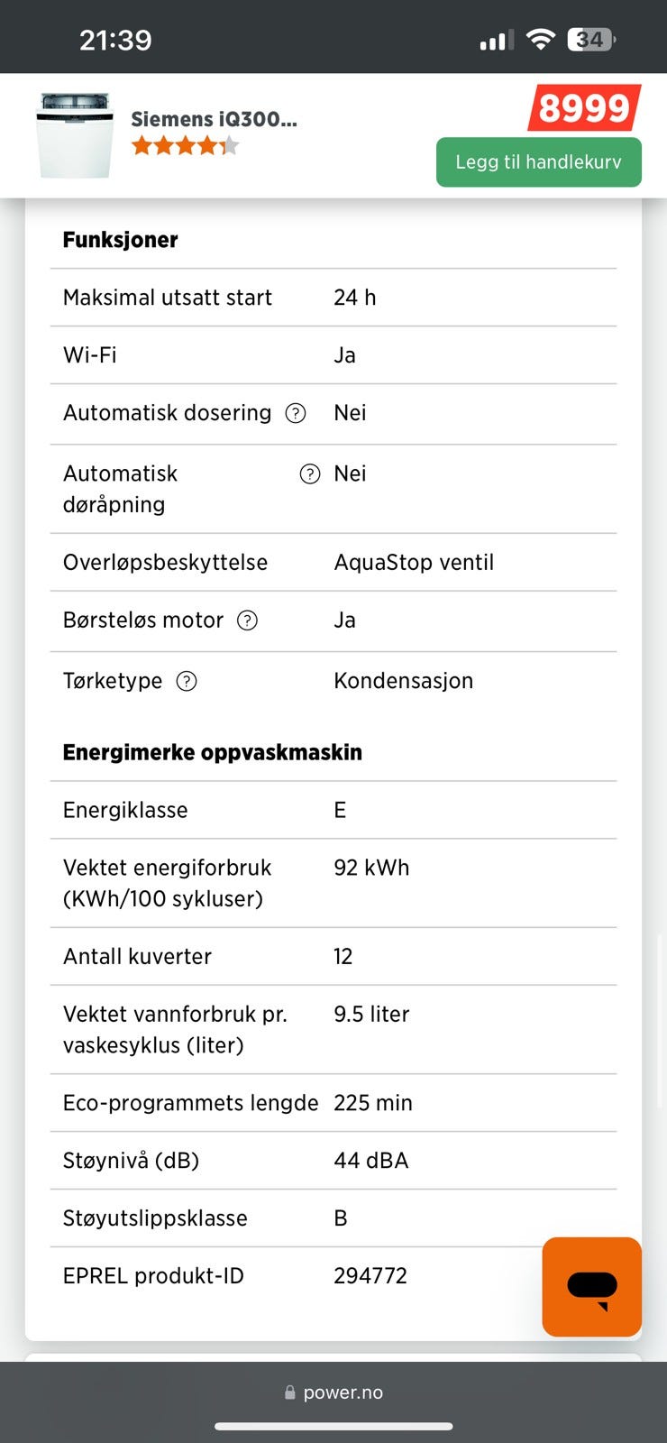Tap the help icon beside Automatisk dosering
This screenshot has width=667, height=1443.
tap(296, 413)
